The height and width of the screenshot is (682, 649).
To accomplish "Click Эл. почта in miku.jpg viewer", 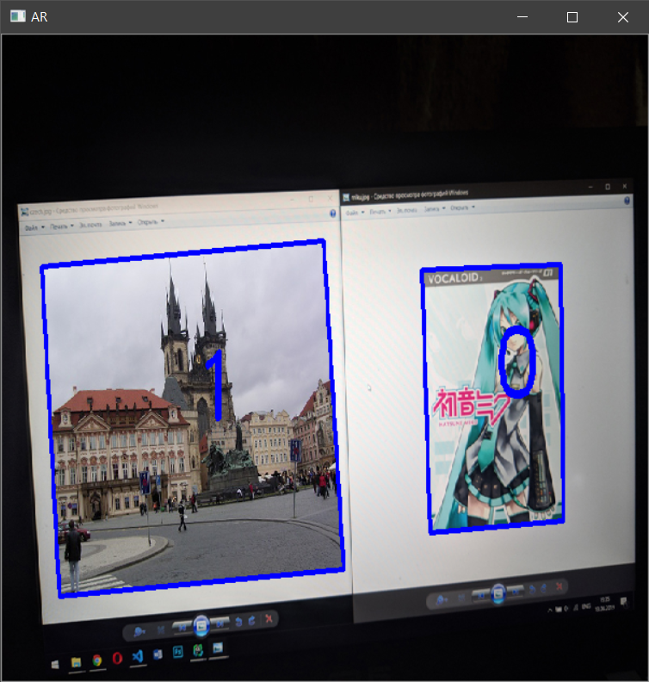I will pyautogui.click(x=407, y=210).
